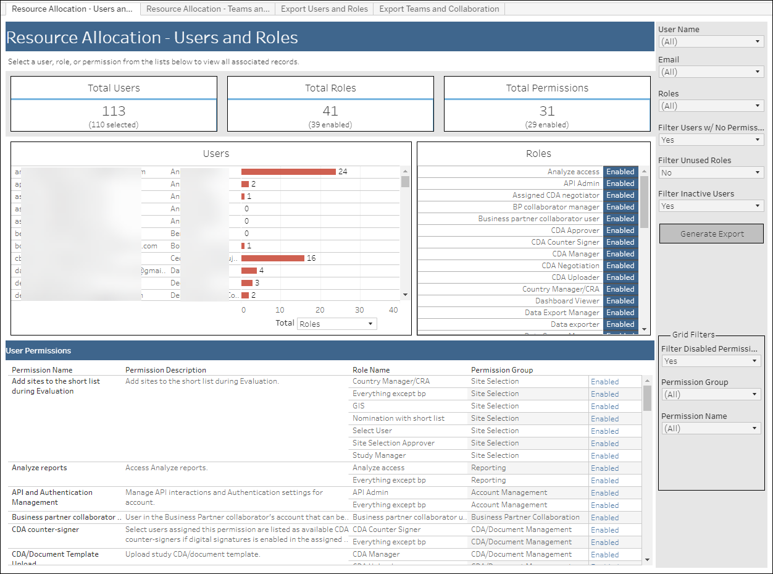
Task: Open the Permission Name dropdown
Action: 711,428
